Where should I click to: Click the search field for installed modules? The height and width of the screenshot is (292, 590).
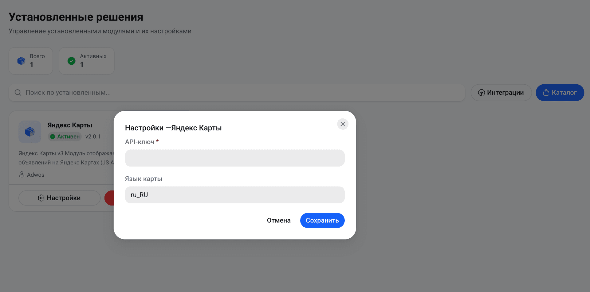237,93
